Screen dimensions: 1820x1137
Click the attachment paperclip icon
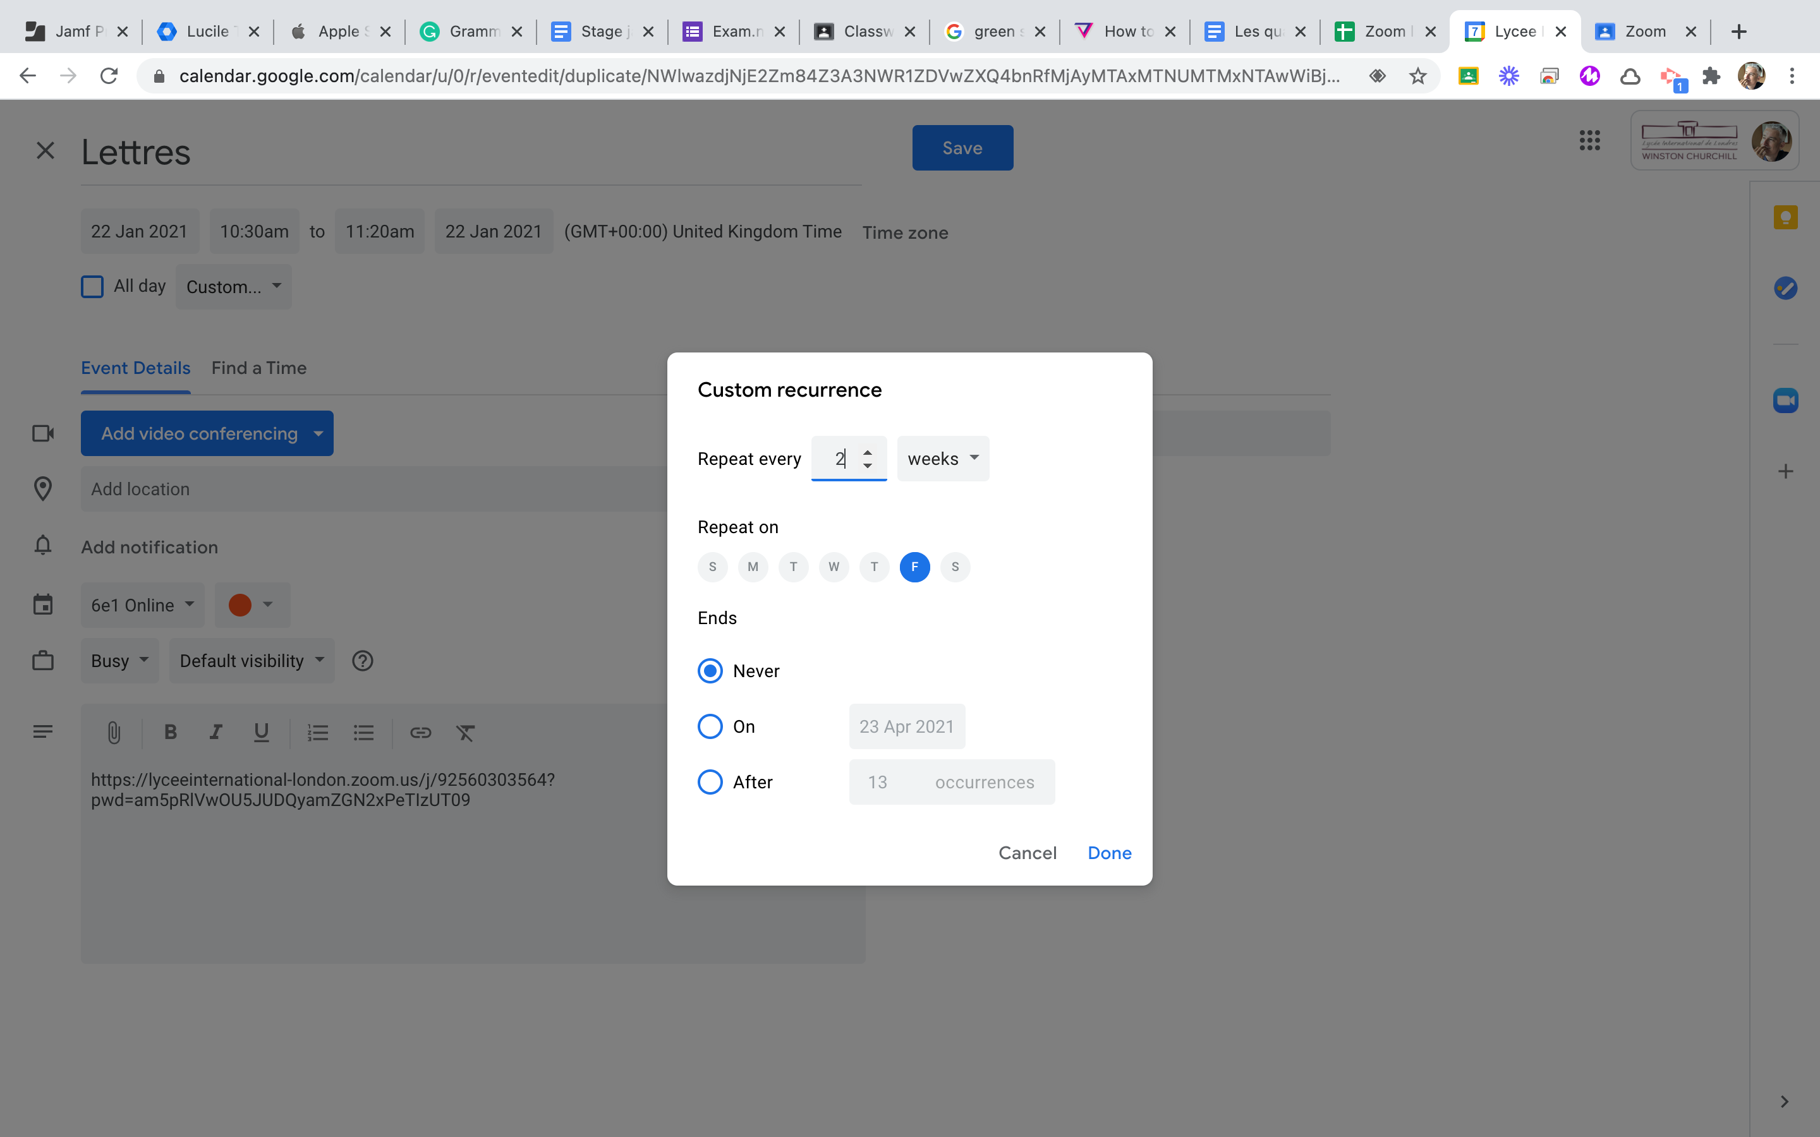(x=114, y=733)
